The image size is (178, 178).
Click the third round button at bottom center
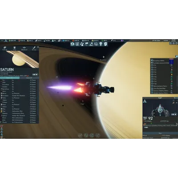click(92, 135)
